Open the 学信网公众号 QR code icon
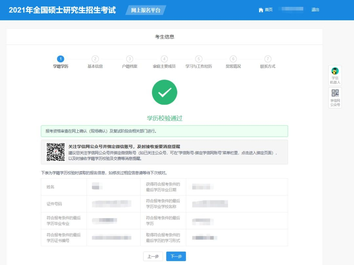Image resolution: width=354 pixels, height=265 pixels. point(335,93)
